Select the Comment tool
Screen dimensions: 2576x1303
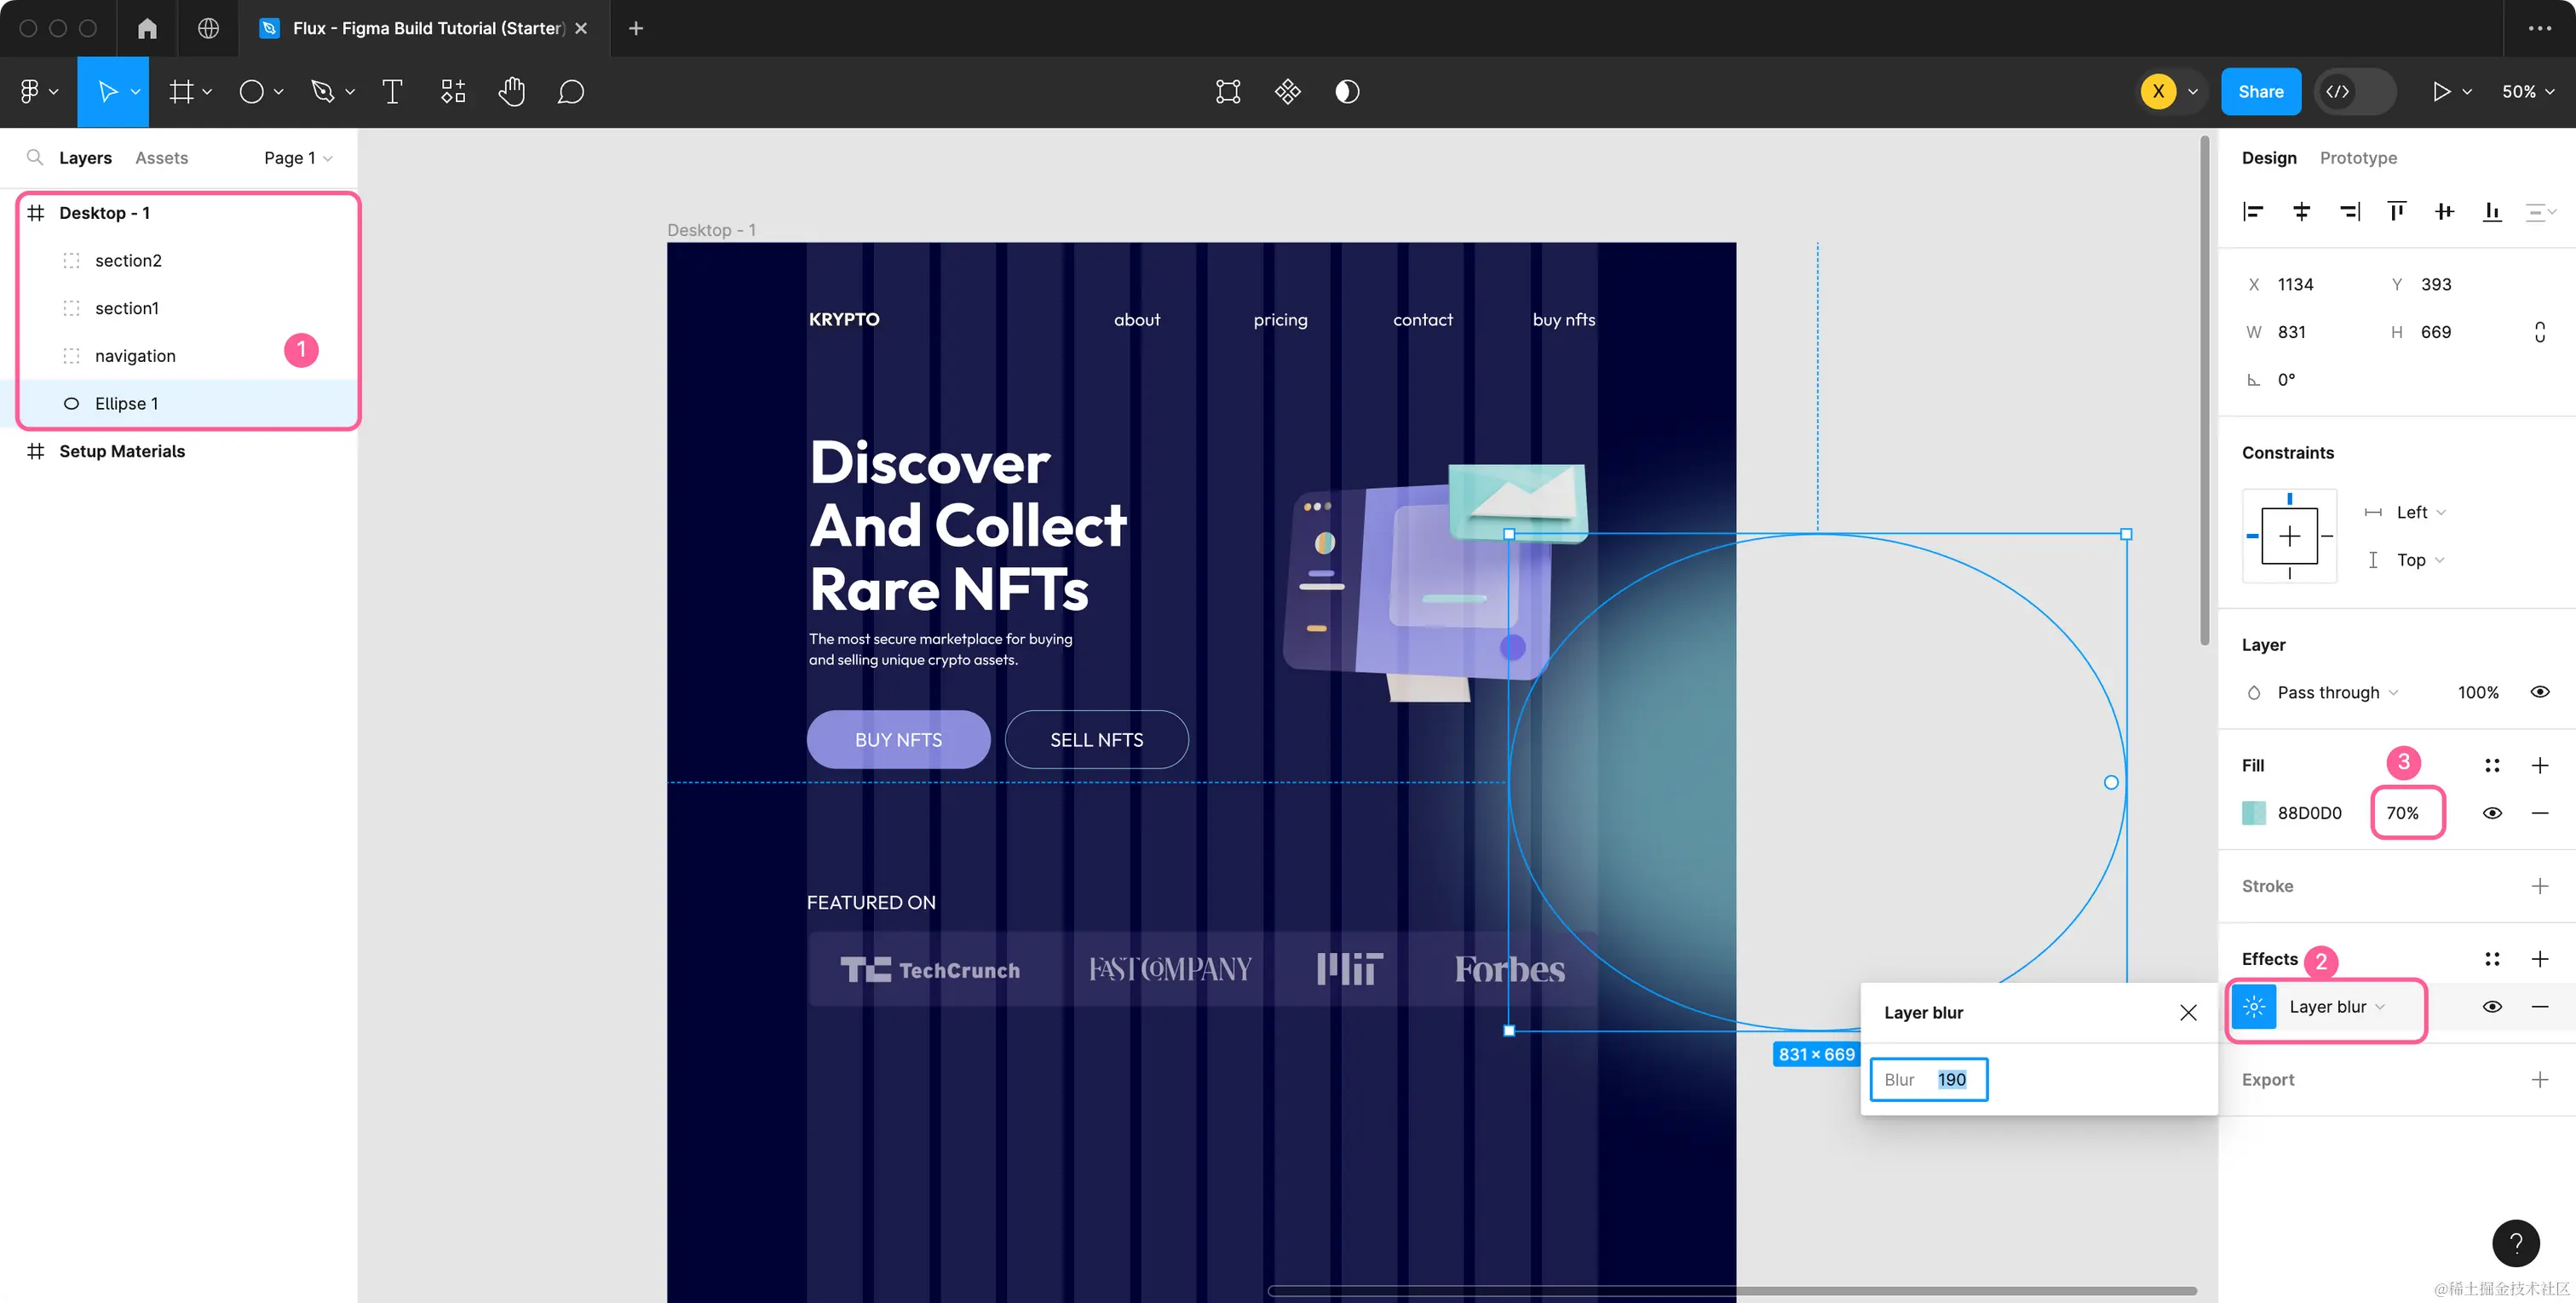point(570,92)
